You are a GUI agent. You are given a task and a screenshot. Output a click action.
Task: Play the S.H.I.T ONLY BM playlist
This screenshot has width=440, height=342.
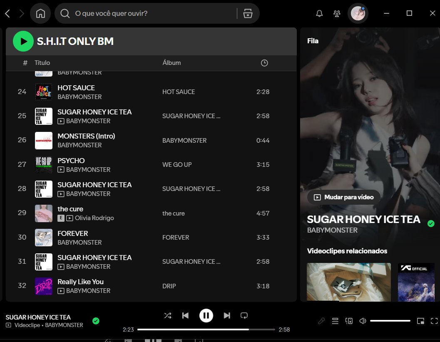(23, 41)
